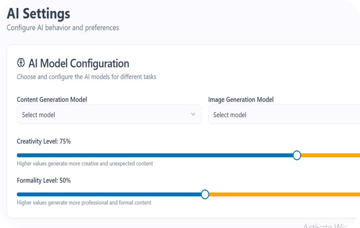Click the Image Generation Model label

[x=241, y=99]
